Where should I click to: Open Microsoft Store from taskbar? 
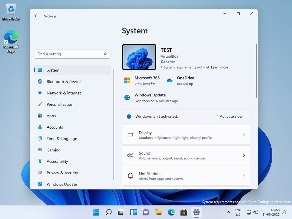[x=184, y=212]
